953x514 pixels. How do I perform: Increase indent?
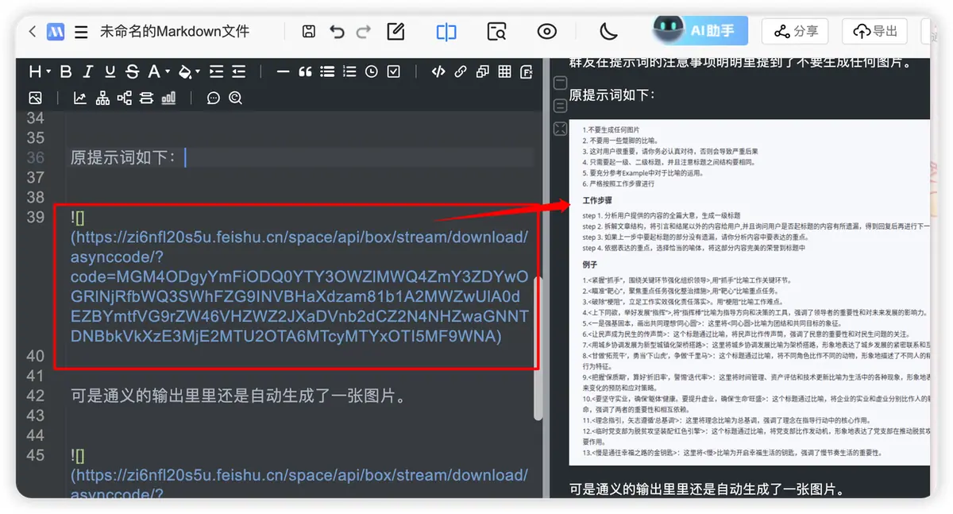pos(216,71)
